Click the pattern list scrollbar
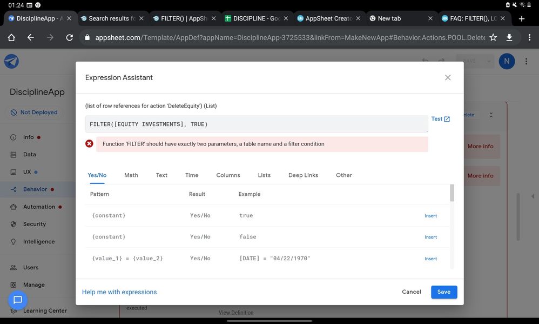Image resolution: width=539 pixels, height=324 pixels. (x=452, y=193)
